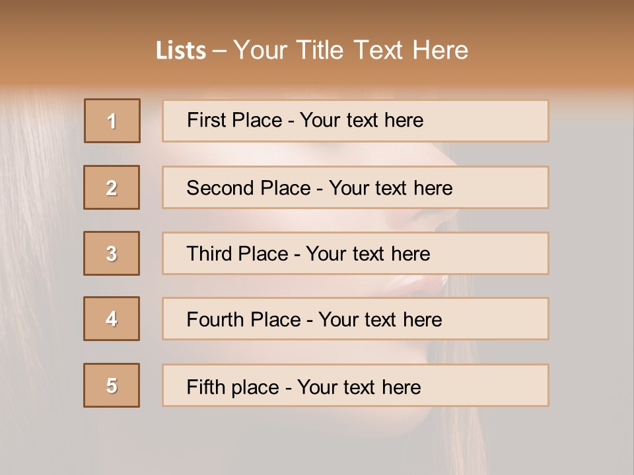Click the number 5 square
The height and width of the screenshot is (475, 634).
pos(112,385)
